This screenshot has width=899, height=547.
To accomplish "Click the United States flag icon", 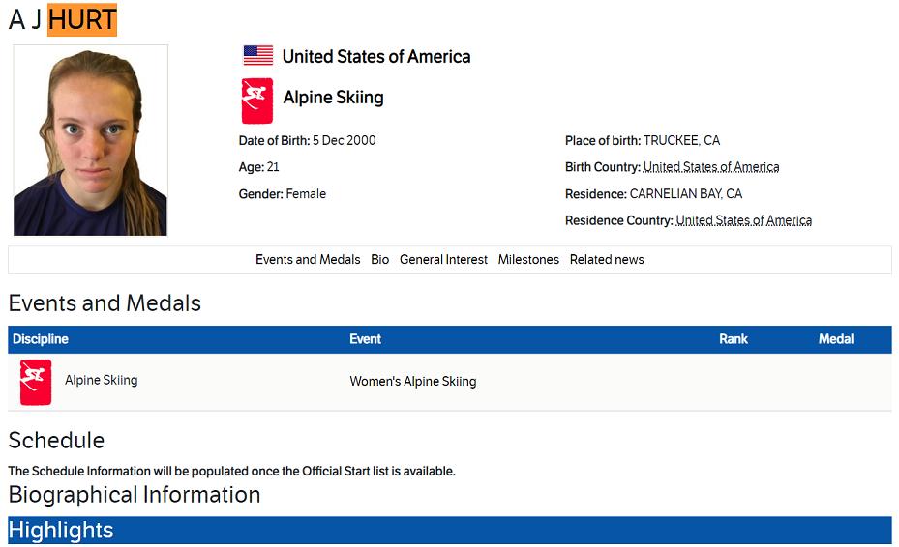I will [257, 56].
